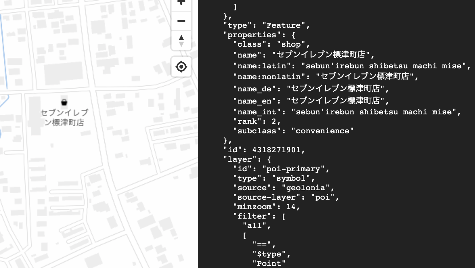The height and width of the screenshot is (268, 475).
Task: Click the zoom out minus control
Action: (x=181, y=21)
